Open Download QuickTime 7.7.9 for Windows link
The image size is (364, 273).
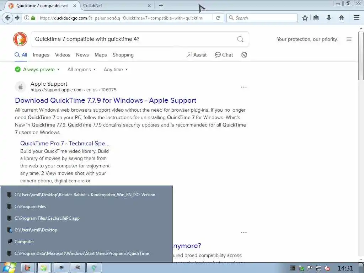point(106,100)
